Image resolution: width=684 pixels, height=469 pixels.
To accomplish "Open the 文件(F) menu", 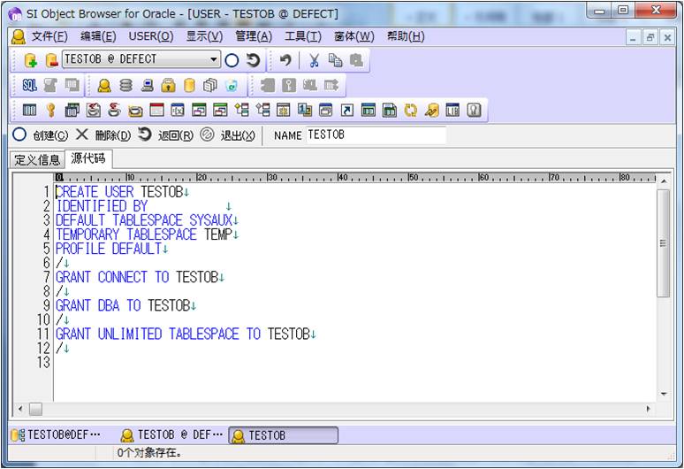I will point(49,36).
